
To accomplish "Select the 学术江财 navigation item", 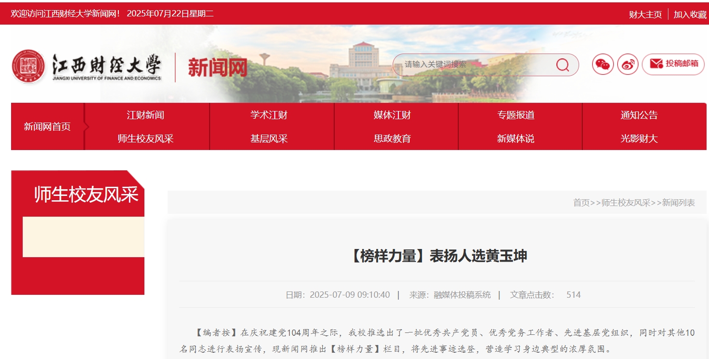I will pyautogui.click(x=269, y=115).
